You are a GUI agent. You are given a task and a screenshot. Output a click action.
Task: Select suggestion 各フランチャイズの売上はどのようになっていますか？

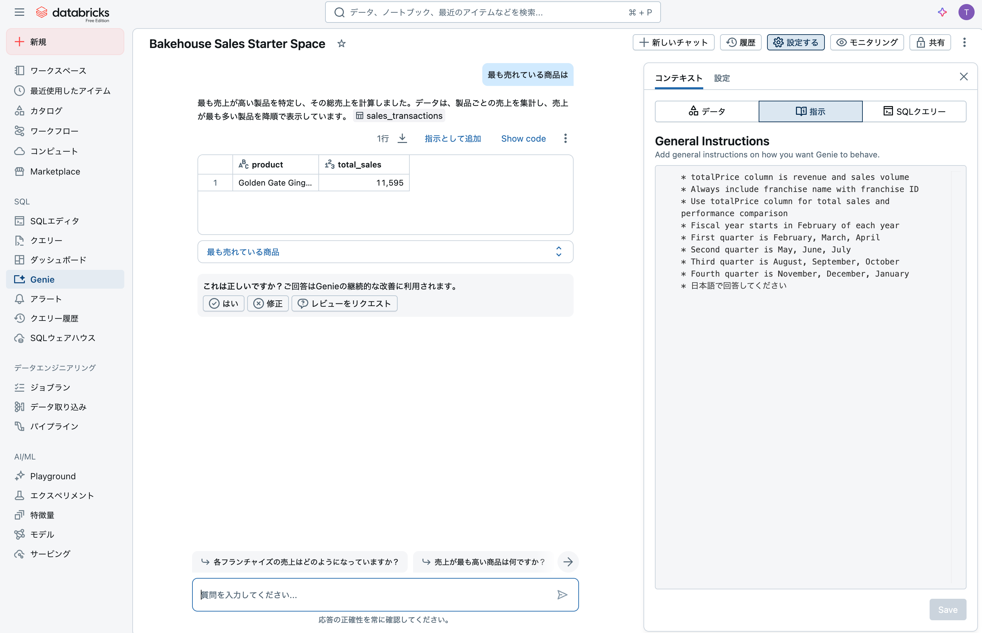(x=300, y=562)
